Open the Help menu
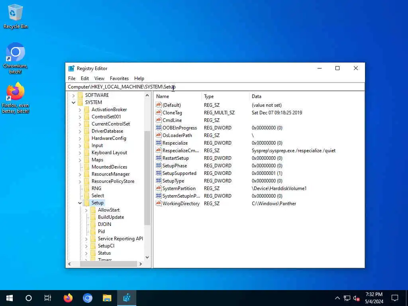The width and height of the screenshot is (408, 306). point(139,78)
